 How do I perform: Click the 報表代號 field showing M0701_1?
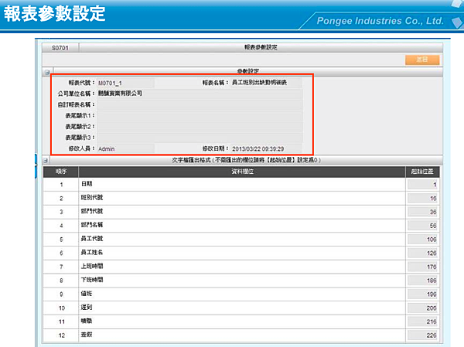(x=126, y=83)
